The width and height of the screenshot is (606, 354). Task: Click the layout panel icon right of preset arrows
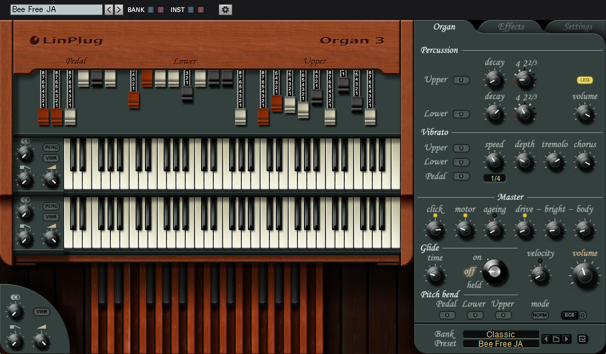582,339
